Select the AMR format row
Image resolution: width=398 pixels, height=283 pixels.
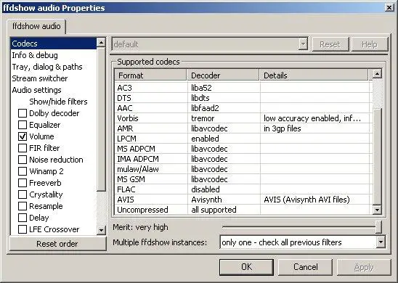[x=243, y=128]
